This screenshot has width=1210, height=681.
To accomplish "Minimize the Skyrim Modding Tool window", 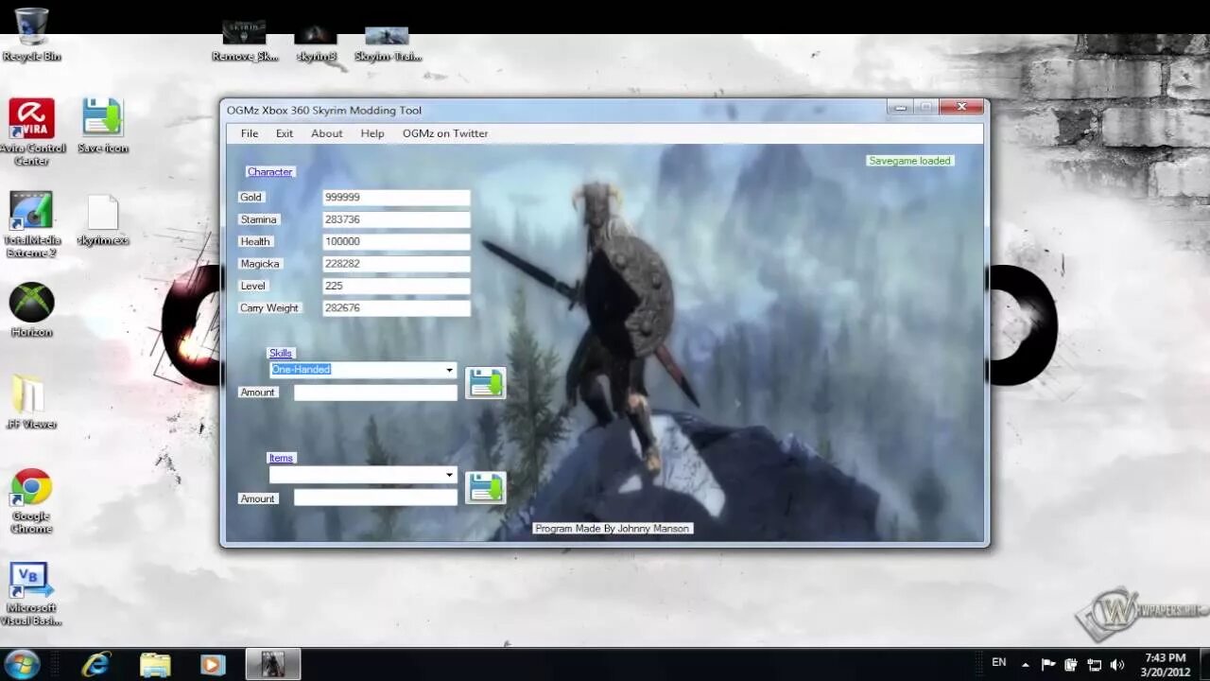I will [900, 107].
